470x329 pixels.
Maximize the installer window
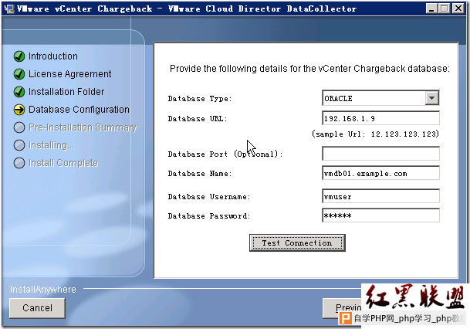pyautogui.click(x=445, y=8)
